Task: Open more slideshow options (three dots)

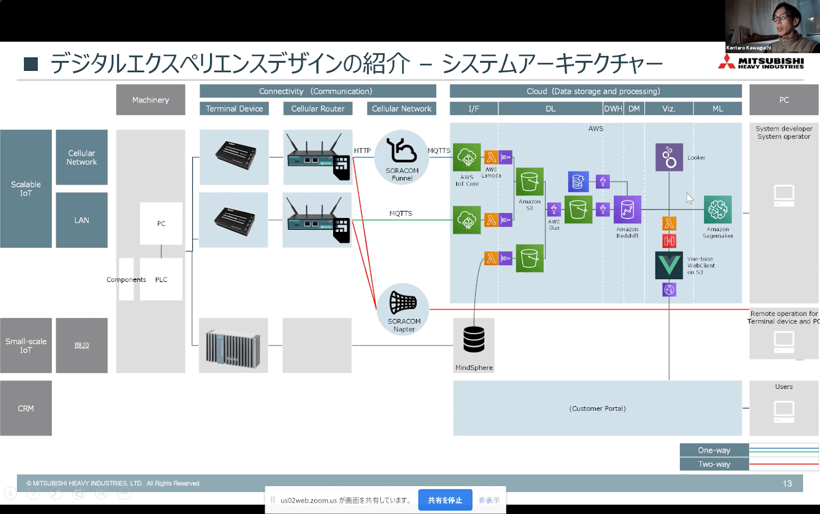Action: [x=125, y=493]
